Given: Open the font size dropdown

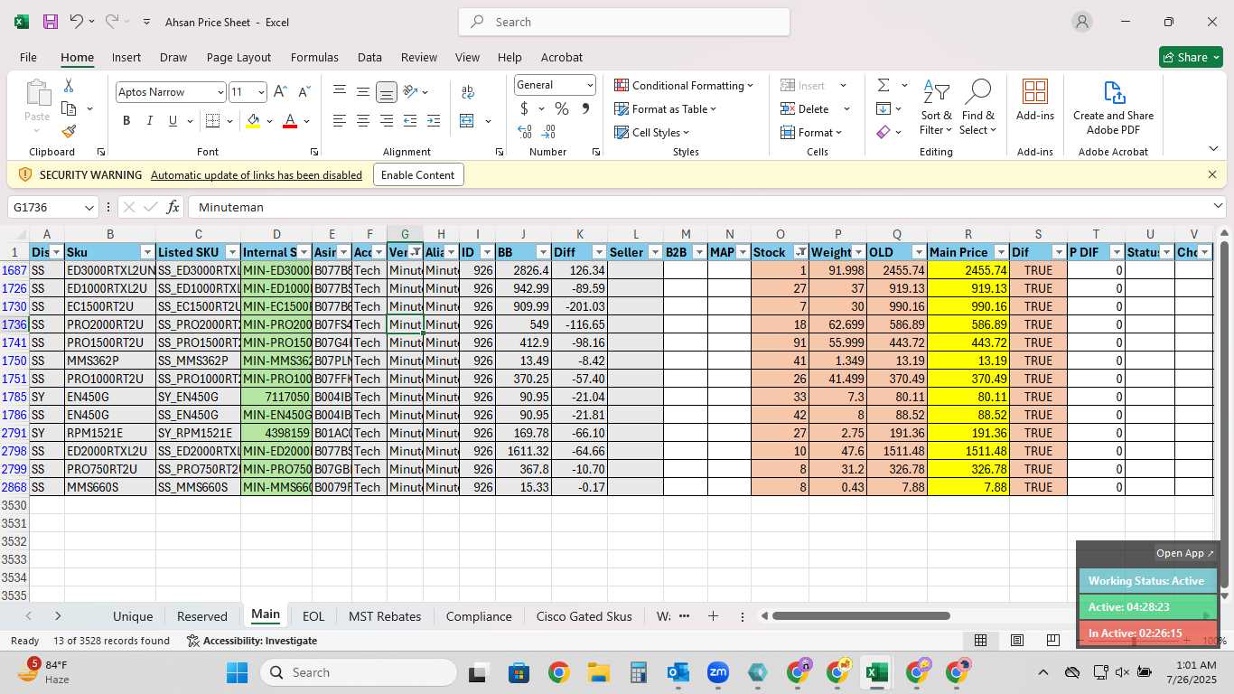Looking at the screenshot, I should pos(261,92).
